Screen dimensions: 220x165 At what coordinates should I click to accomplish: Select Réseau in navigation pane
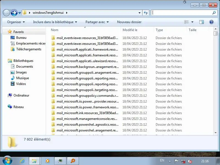pyautogui.click(x=18, y=107)
